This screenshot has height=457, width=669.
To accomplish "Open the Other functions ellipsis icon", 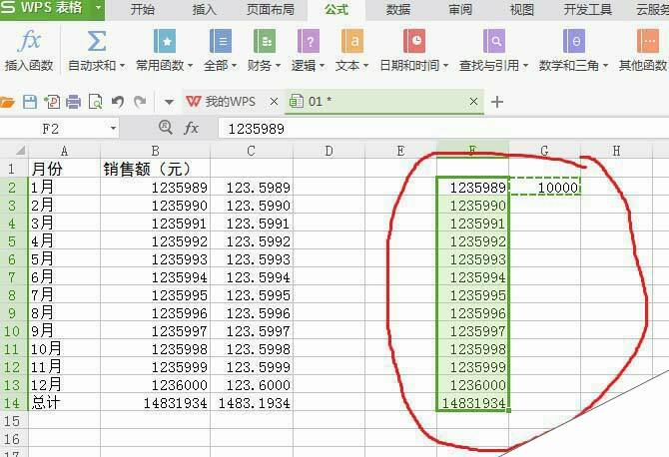I will [x=647, y=41].
